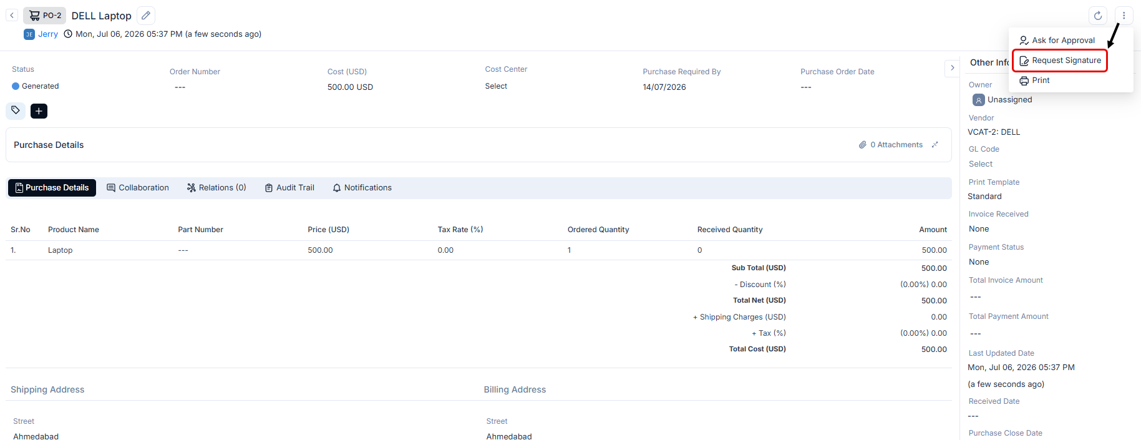Click the clock icon beside the created date
Image resolution: width=1141 pixels, height=440 pixels.
click(x=68, y=34)
